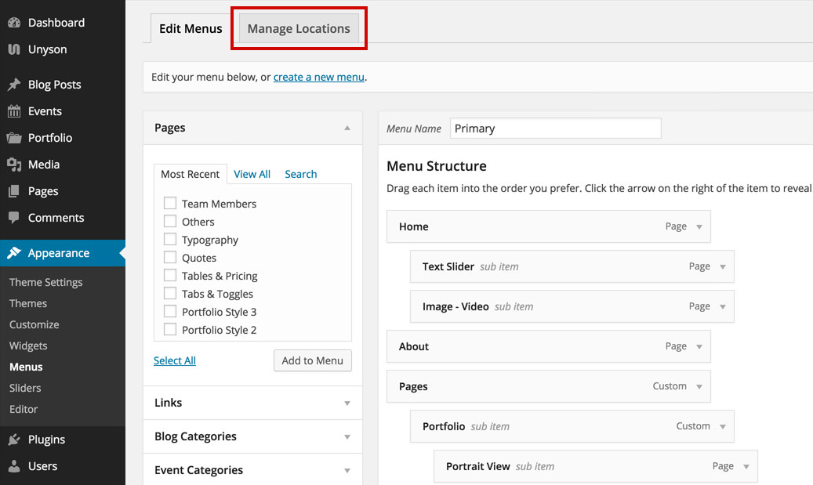Click the create a new menu link
The height and width of the screenshot is (485, 813).
pyautogui.click(x=319, y=78)
